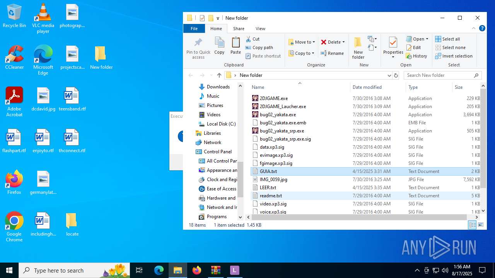Open the Recent locations dropdown arrow
Screen dimensions: 495x278
[211, 75]
